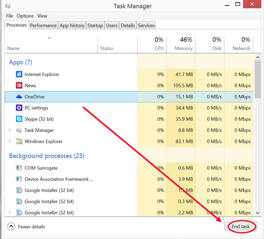Close the Task Manager window
The image size is (264, 239).
pyautogui.click(x=252, y=4)
